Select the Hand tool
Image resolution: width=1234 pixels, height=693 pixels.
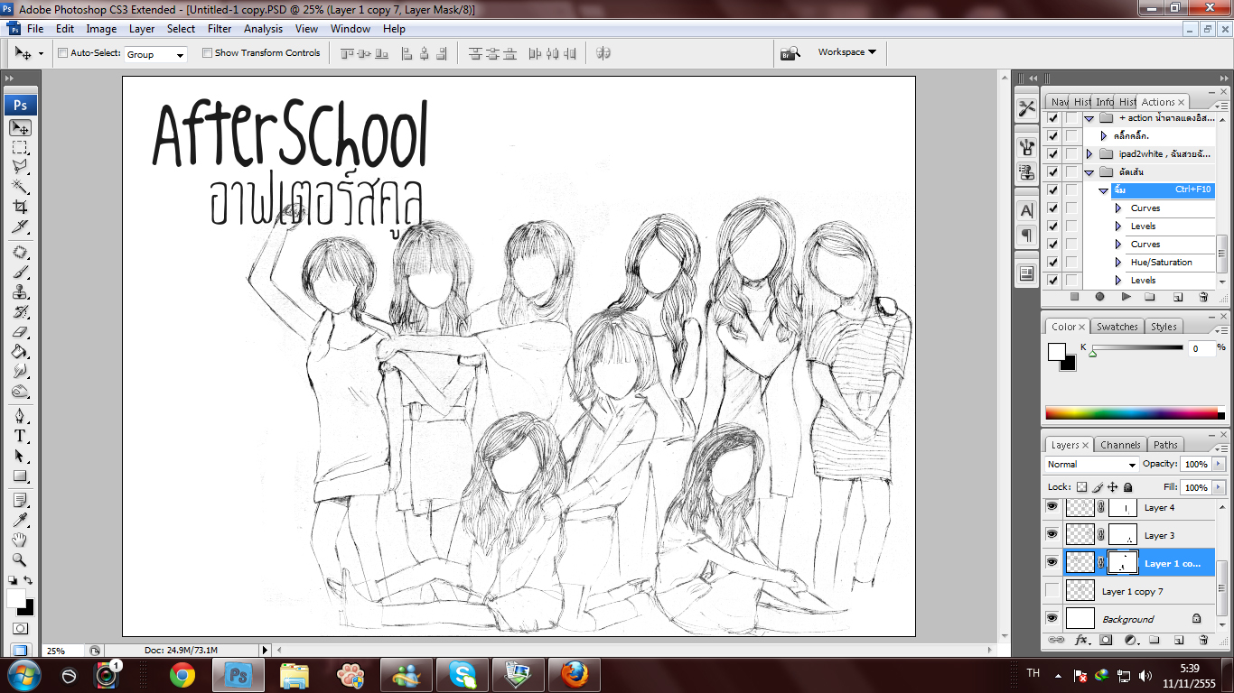tap(20, 540)
